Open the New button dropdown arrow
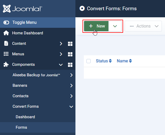The height and width of the screenshot is (135, 165). (115, 26)
